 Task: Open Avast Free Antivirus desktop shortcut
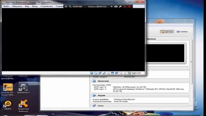[23, 106]
